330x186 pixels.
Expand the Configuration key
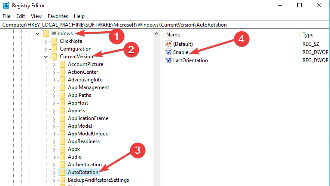pyautogui.click(x=46, y=49)
